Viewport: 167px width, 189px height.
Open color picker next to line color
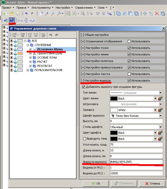point(160,99)
